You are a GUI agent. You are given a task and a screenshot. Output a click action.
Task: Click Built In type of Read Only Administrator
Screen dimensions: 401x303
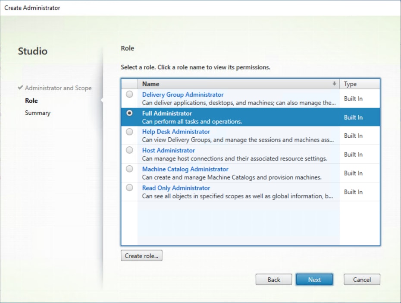click(353, 192)
